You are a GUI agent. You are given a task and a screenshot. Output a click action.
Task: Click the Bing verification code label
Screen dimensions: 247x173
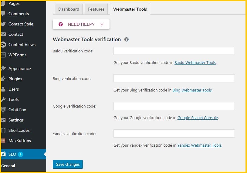pos(72,79)
